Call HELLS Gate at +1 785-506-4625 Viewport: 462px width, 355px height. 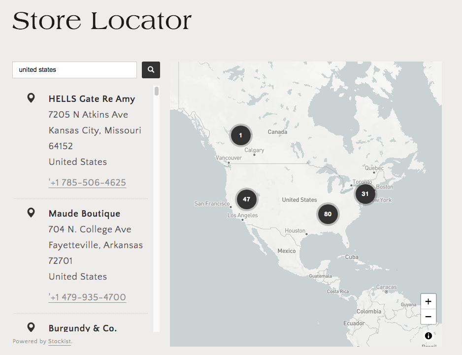click(87, 183)
